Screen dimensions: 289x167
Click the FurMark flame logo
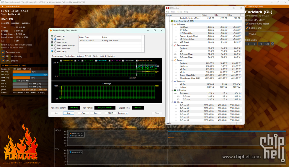pos(21,142)
